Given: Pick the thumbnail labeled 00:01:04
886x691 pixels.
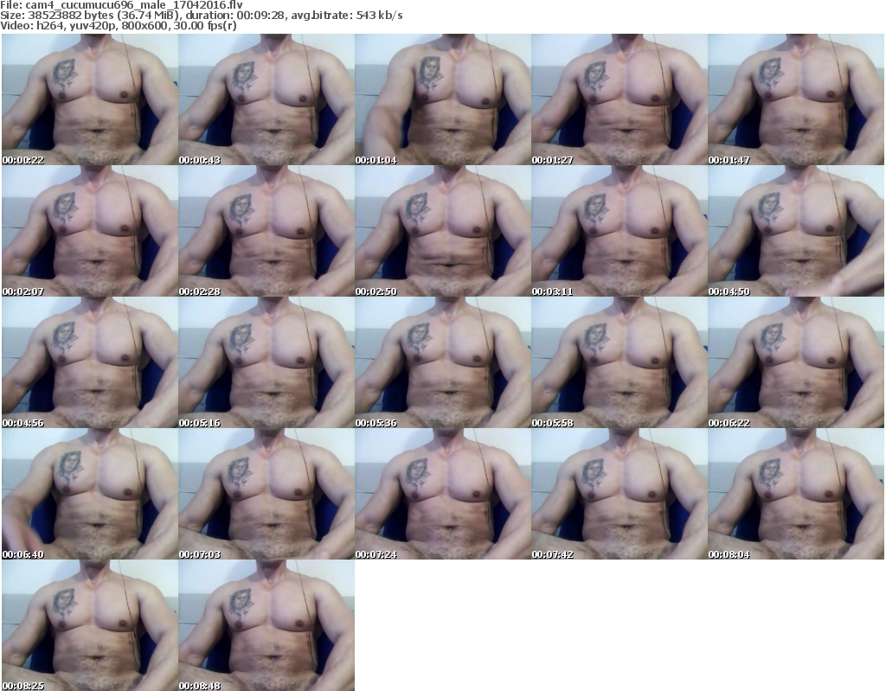Looking at the screenshot, I should (x=443, y=99).
